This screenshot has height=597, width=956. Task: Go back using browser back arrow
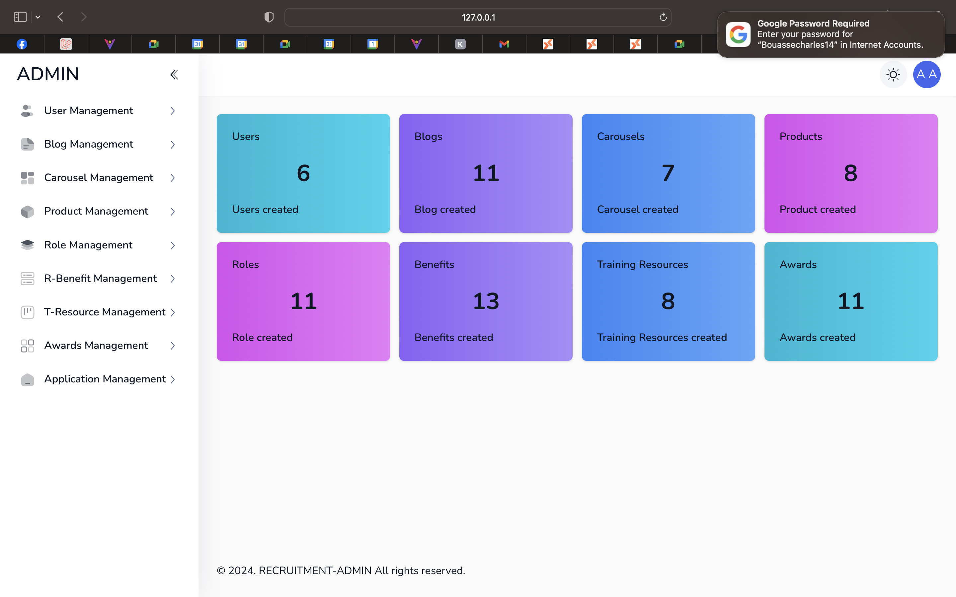coord(60,17)
